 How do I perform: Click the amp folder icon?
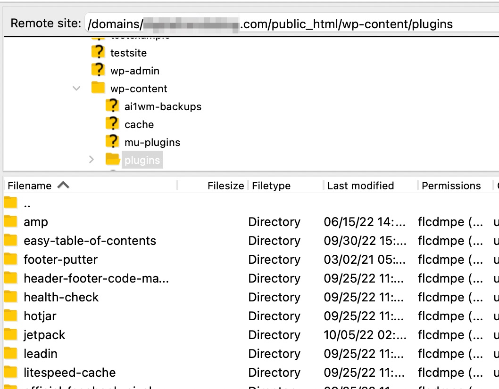pos(10,221)
